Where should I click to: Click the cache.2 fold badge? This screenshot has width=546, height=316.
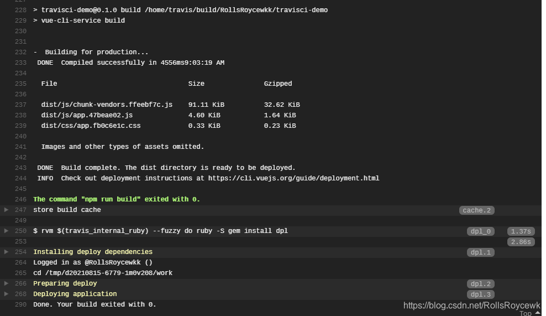coord(477,210)
